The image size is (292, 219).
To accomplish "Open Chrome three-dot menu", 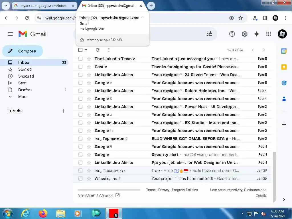I will pyautogui.click(x=285, y=18).
